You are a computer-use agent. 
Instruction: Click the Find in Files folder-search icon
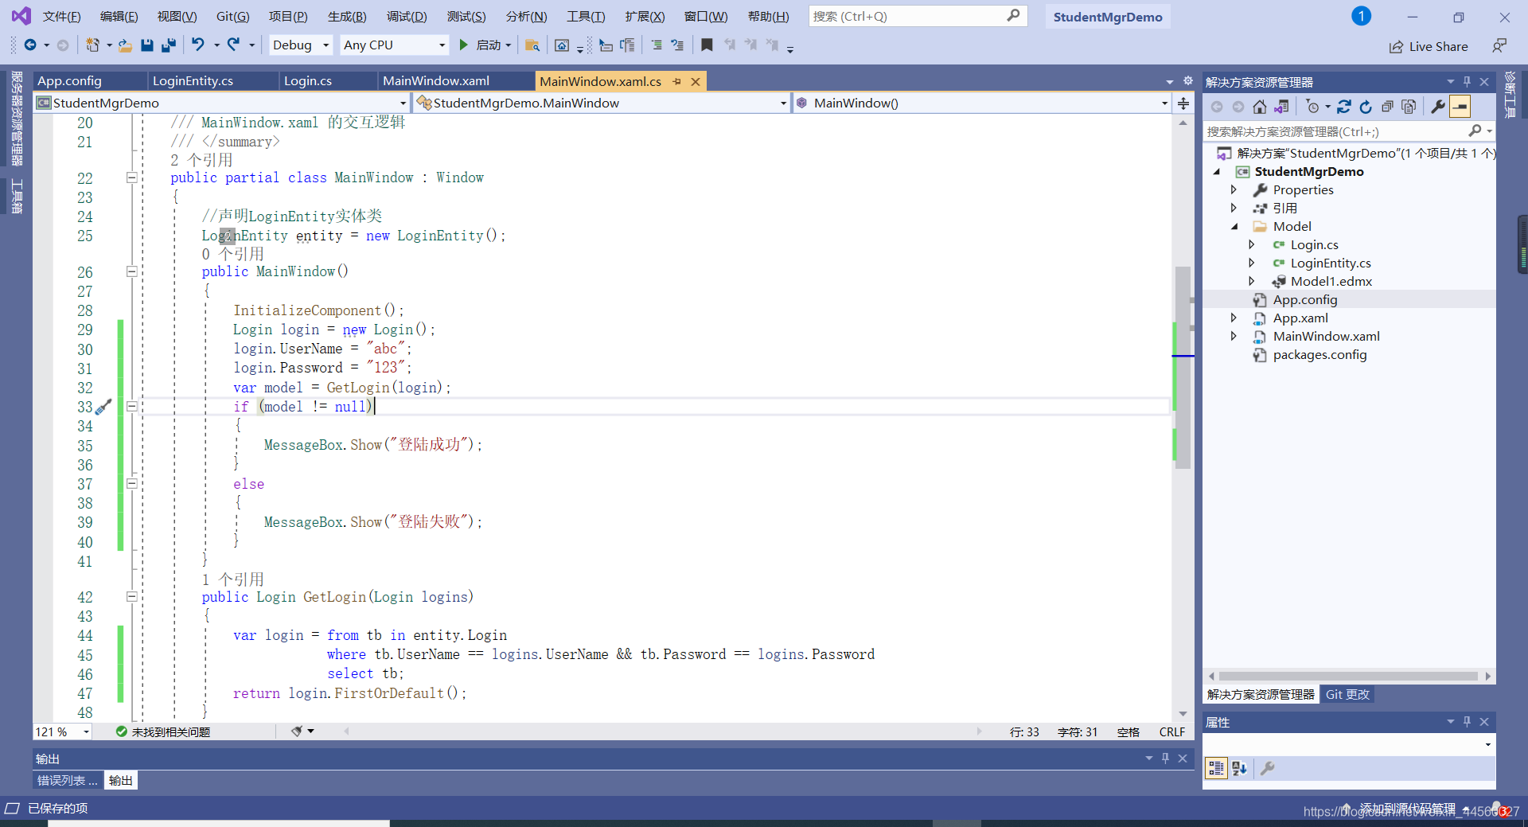pyautogui.click(x=532, y=45)
